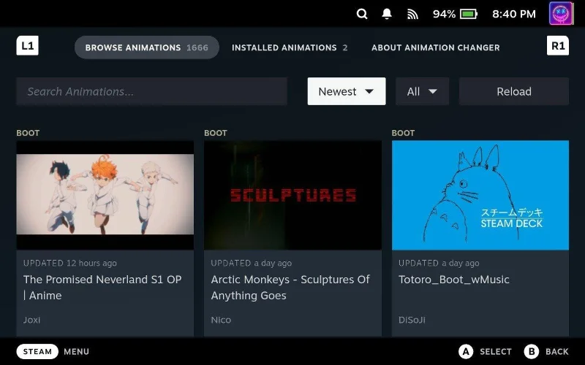Select 'Arctic Monkeys - Sculptures Of Anything Goes' title

(x=290, y=287)
